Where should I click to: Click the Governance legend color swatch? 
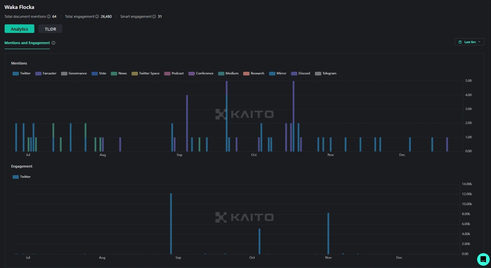click(x=64, y=73)
